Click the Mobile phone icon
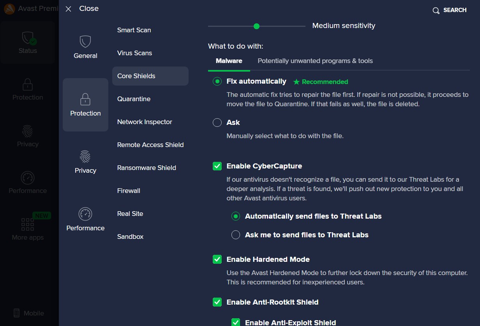480x326 pixels. coord(16,313)
